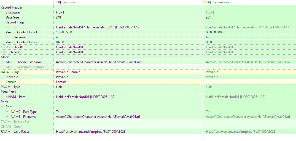Select the CNAM - Color row label

11,126
